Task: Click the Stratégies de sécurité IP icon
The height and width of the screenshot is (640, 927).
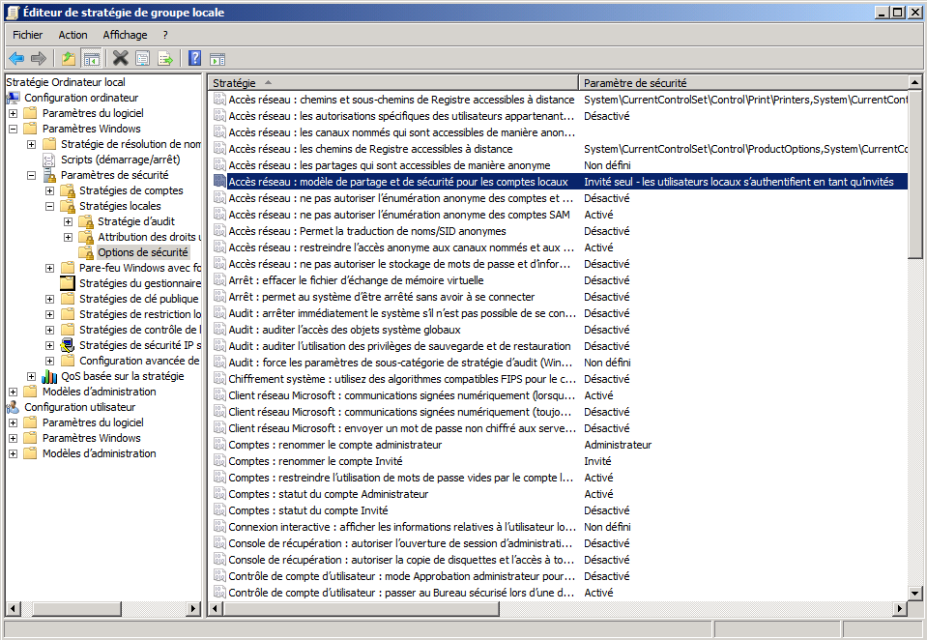Action: pyautogui.click(x=68, y=345)
